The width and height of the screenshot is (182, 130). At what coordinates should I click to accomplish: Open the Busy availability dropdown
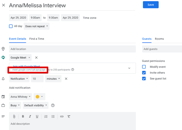[x=15, y=105]
